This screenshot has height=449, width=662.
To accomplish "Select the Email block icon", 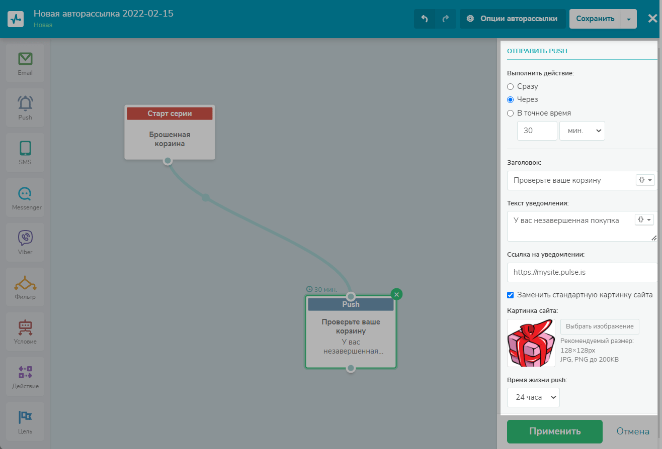I will pos(25,63).
